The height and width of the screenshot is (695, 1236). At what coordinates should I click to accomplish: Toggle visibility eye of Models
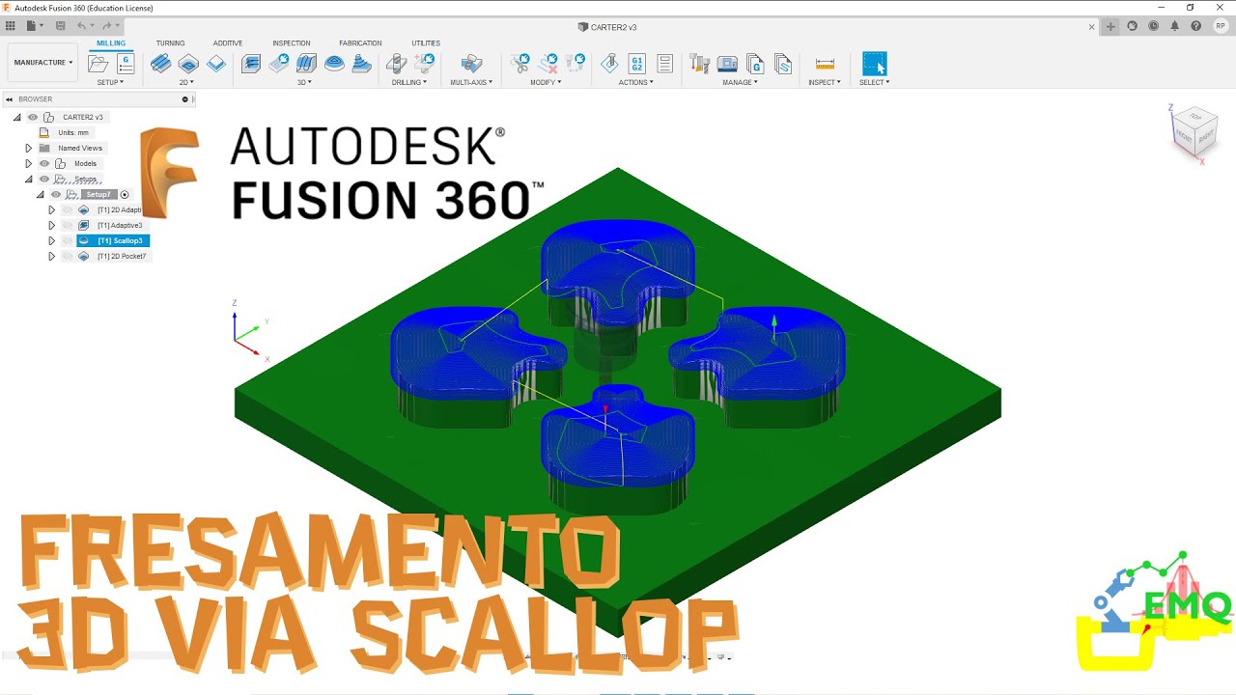(x=44, y=163)
